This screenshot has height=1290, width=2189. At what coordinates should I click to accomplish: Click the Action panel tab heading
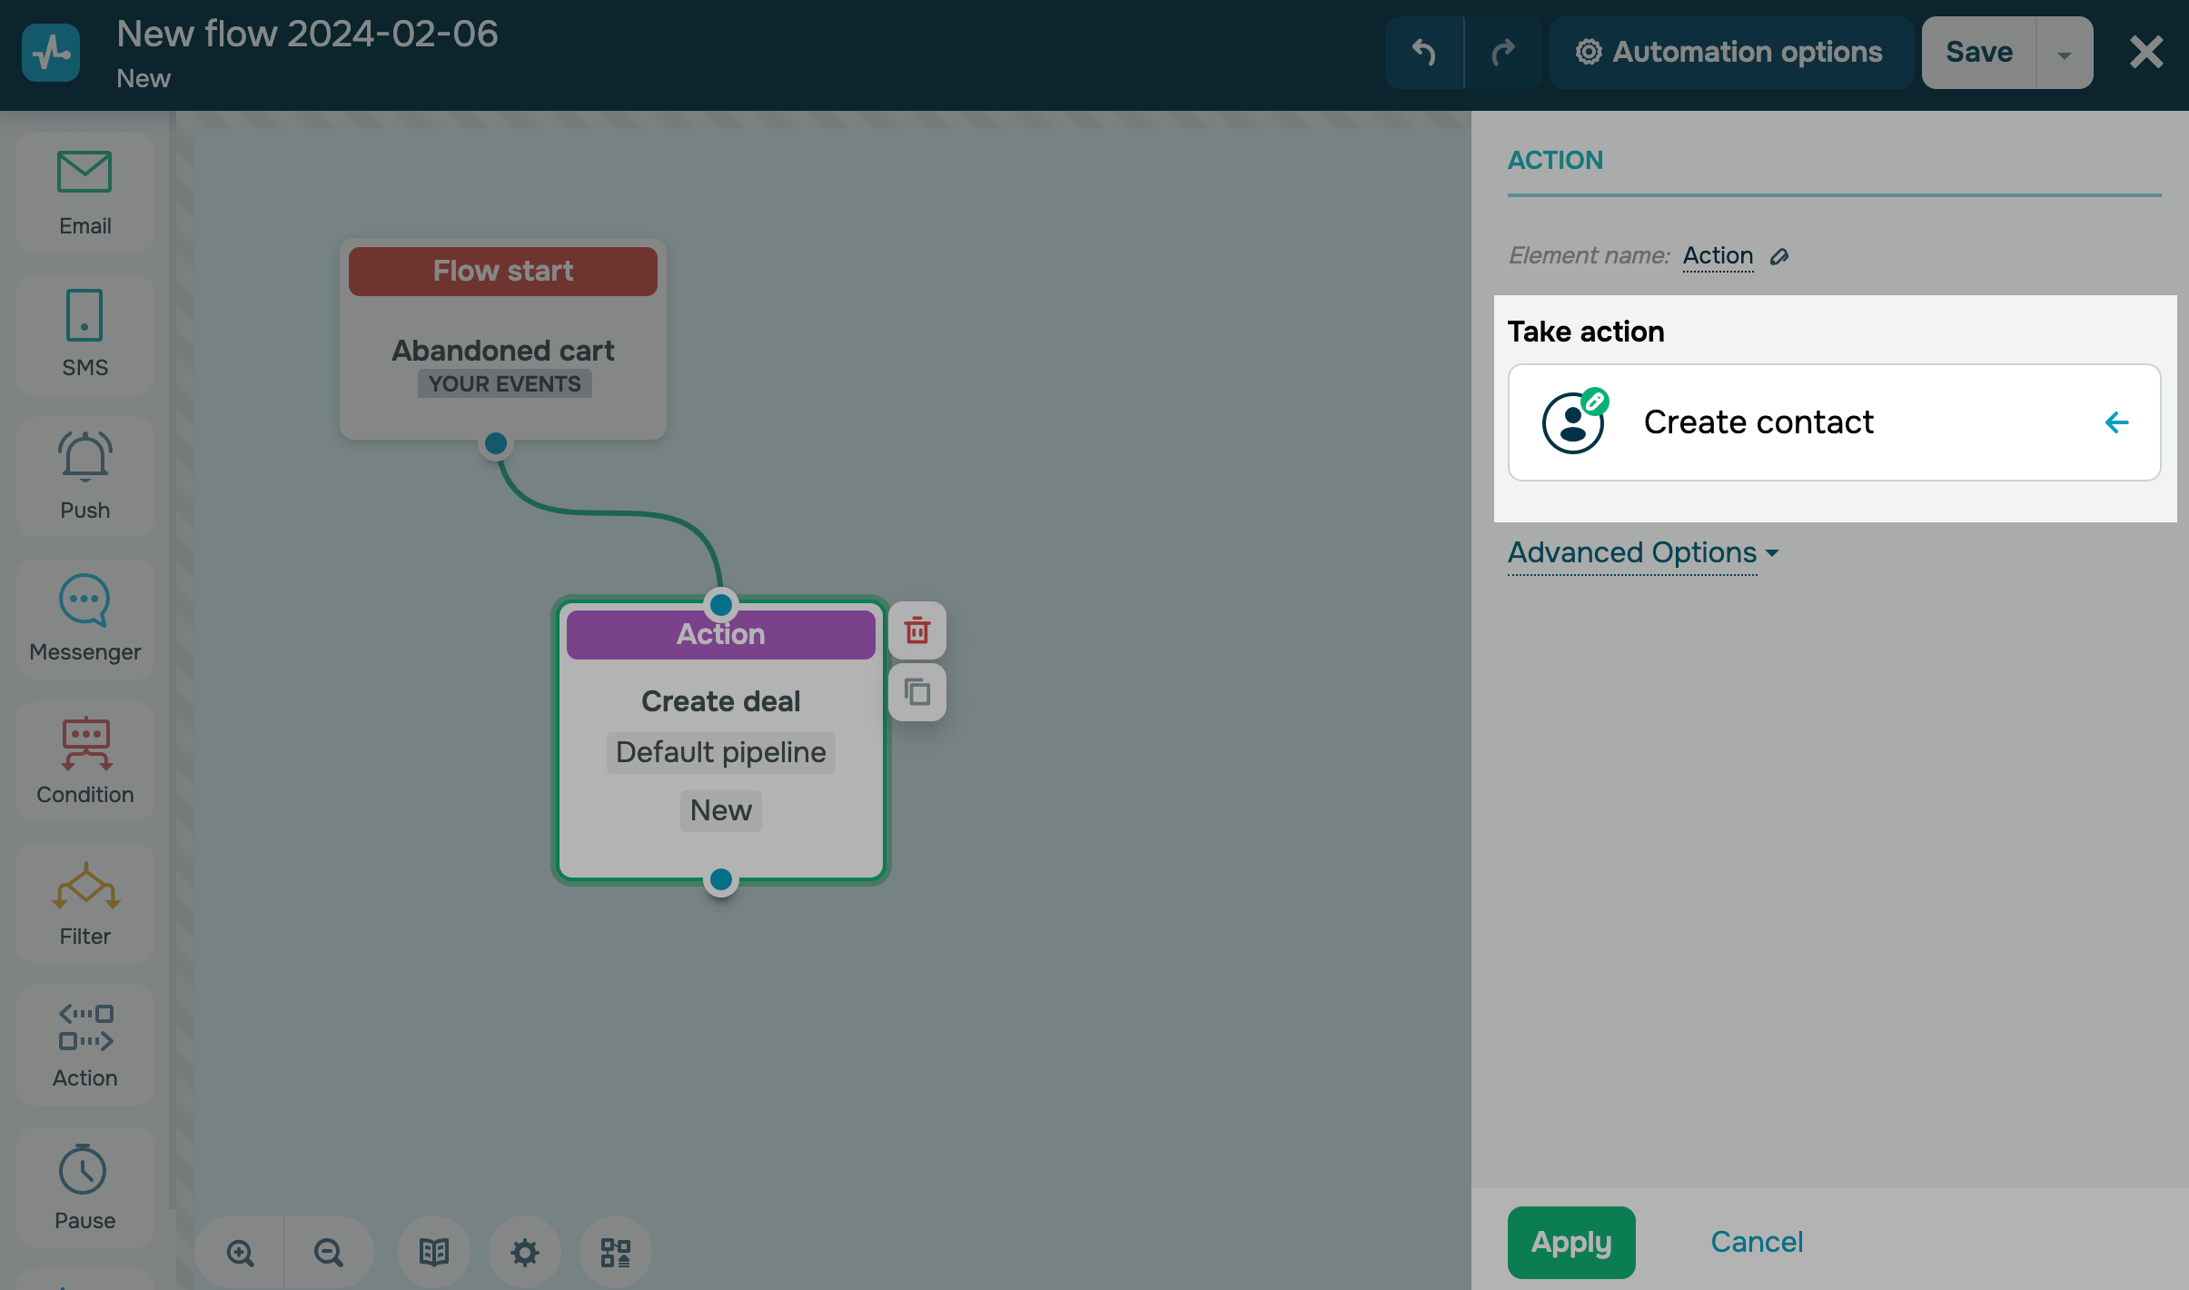pos(1555,161)
